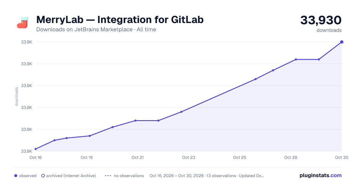The height and width of the screenshot is (186, 356).
Task: Open the pluginstats.com link
Action: [321, 175]
